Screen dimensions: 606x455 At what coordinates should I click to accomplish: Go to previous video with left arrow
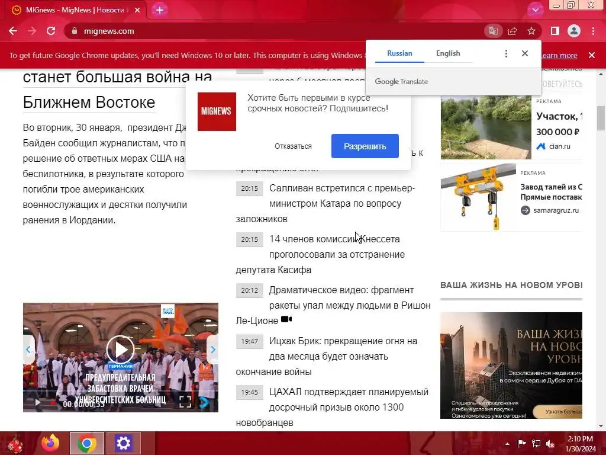click(28, 350)
